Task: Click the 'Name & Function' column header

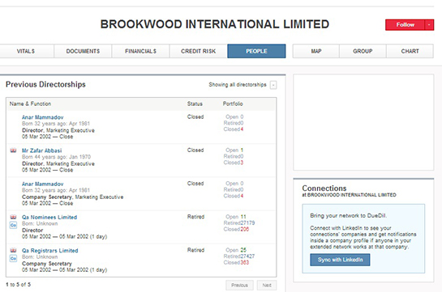Action: [x=30, y=104]
